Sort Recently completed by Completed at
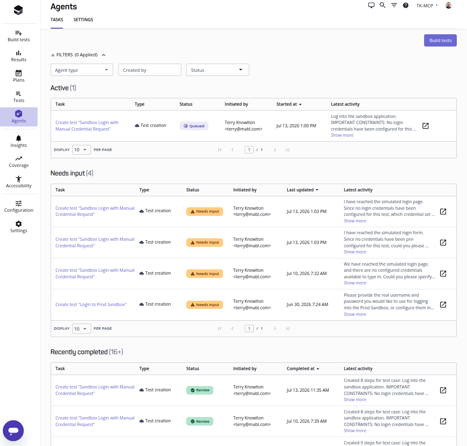The width and height of the screenshot is (467, 446). [303, 368]
